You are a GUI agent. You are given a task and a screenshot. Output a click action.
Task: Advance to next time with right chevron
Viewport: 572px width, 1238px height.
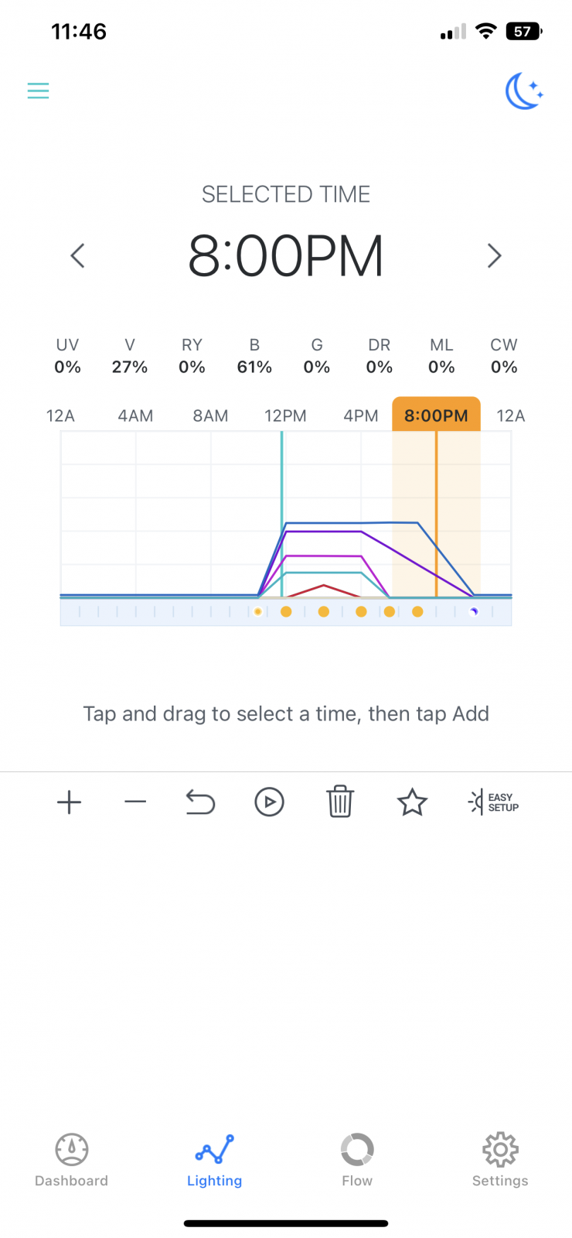tap(495, 255)
